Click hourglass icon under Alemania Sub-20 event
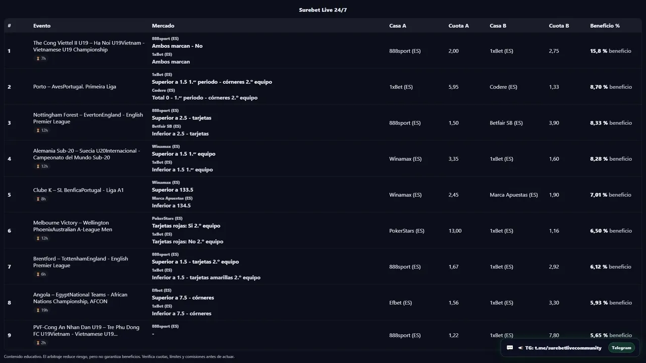The height and width of the screenshot is (363, 646). (x=38, y=166)
